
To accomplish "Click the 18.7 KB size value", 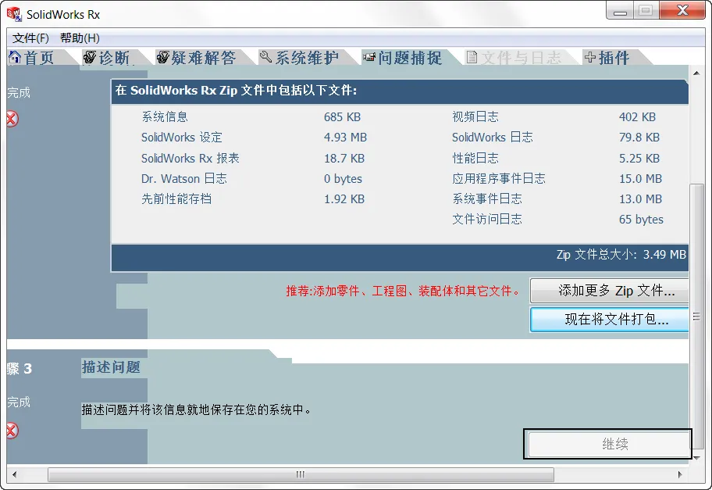I will 344,158.
